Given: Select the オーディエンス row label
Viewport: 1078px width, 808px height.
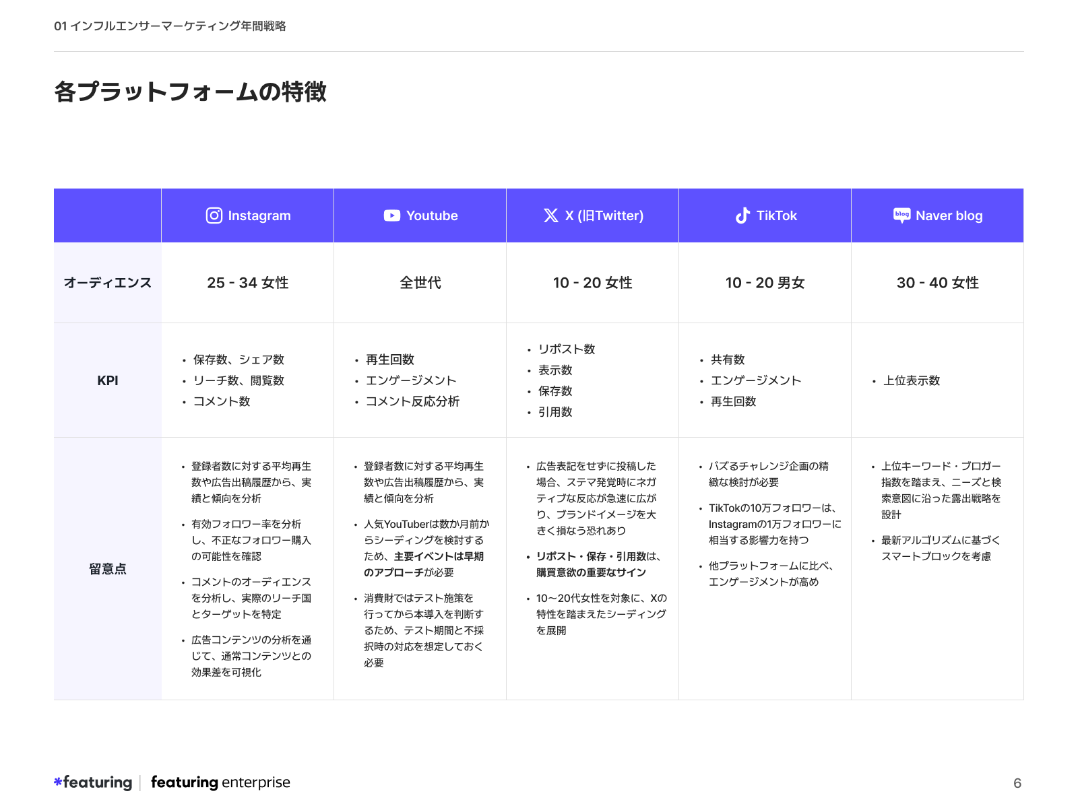Looking at the screenshot, I should (x=108, y=283).
